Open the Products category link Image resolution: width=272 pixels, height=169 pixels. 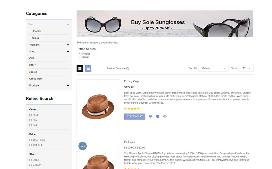click(x=34, y=85)
